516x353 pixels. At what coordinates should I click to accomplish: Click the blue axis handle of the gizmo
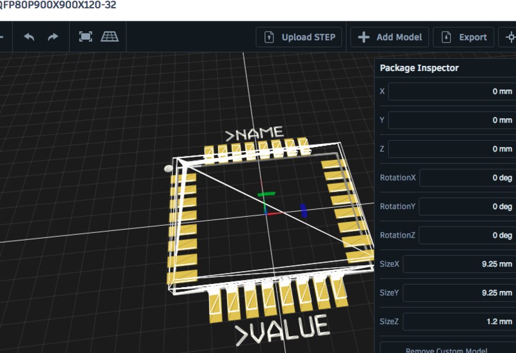[x=303, y=211]
